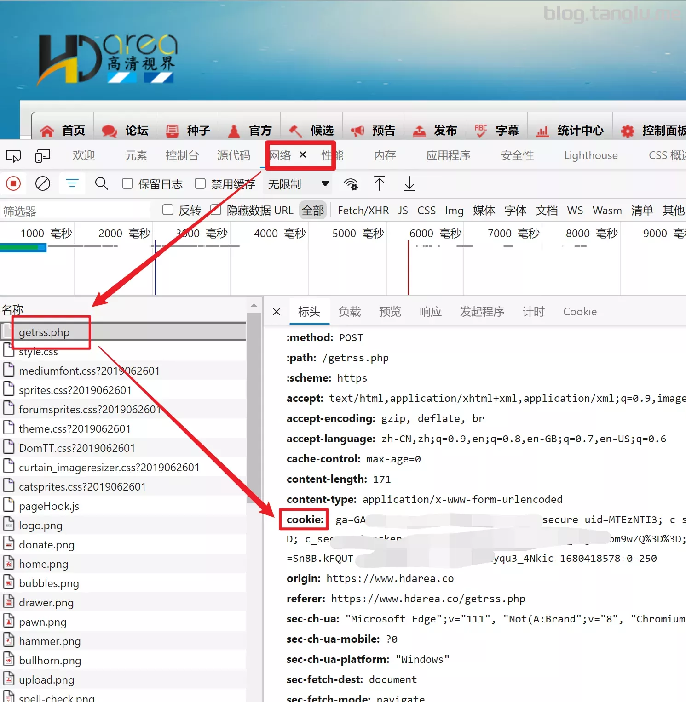Enable the 保留日志 checkbox
This screenshot has width=686, height=702.
(x=127, y=184)
